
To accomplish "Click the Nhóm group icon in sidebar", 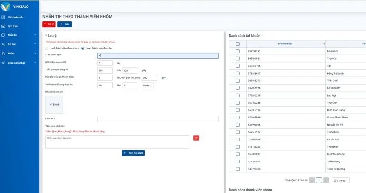I will (x=4, y=53).
